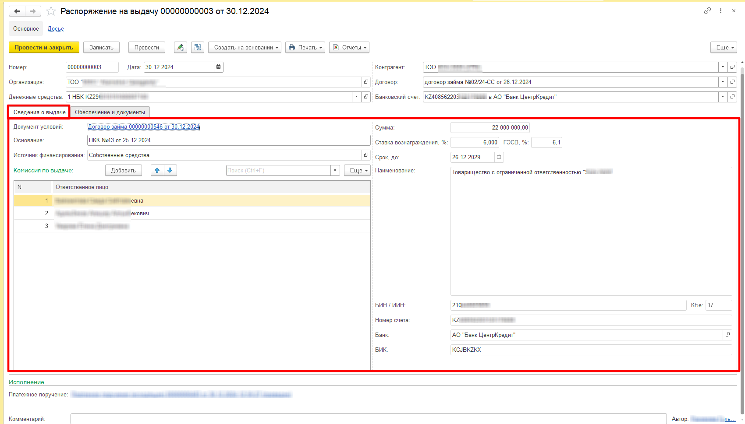This screenshot has height=424, width=745.
Task: Open the top toolbar Еще menu
Action: pos(724,47)
